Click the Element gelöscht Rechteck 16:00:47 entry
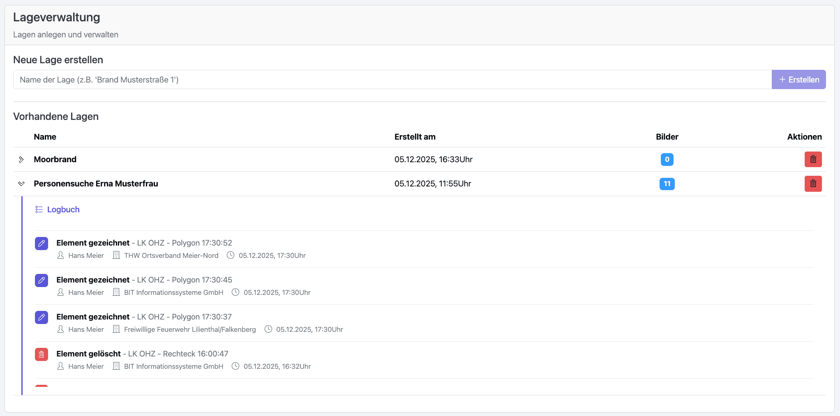The height and width of the screenshot is (416, 840). pos(142,354)
